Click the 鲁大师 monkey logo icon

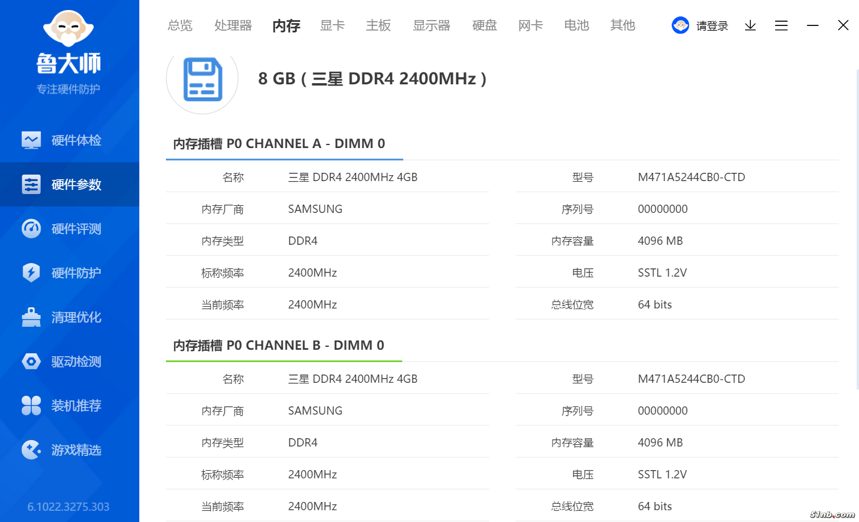point(68,28)
